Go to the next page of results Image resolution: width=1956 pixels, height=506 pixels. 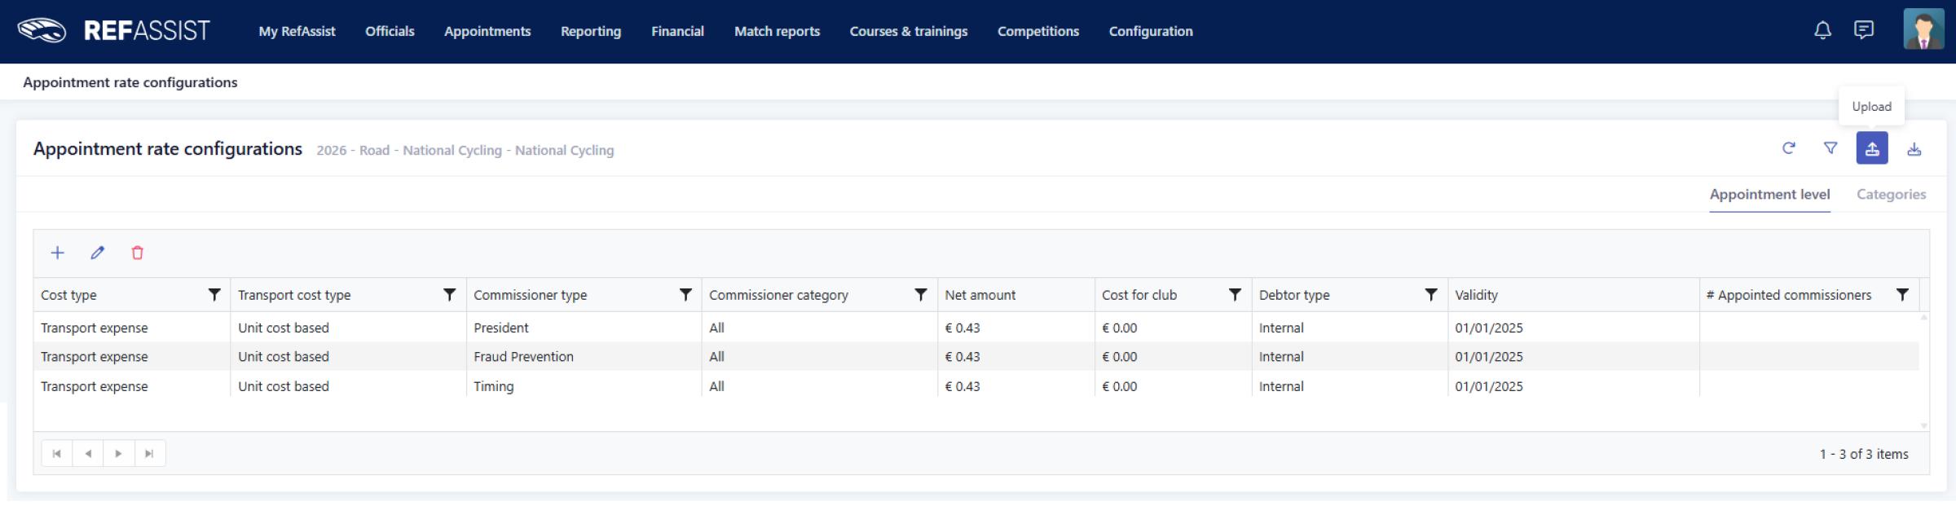point(118,454)
